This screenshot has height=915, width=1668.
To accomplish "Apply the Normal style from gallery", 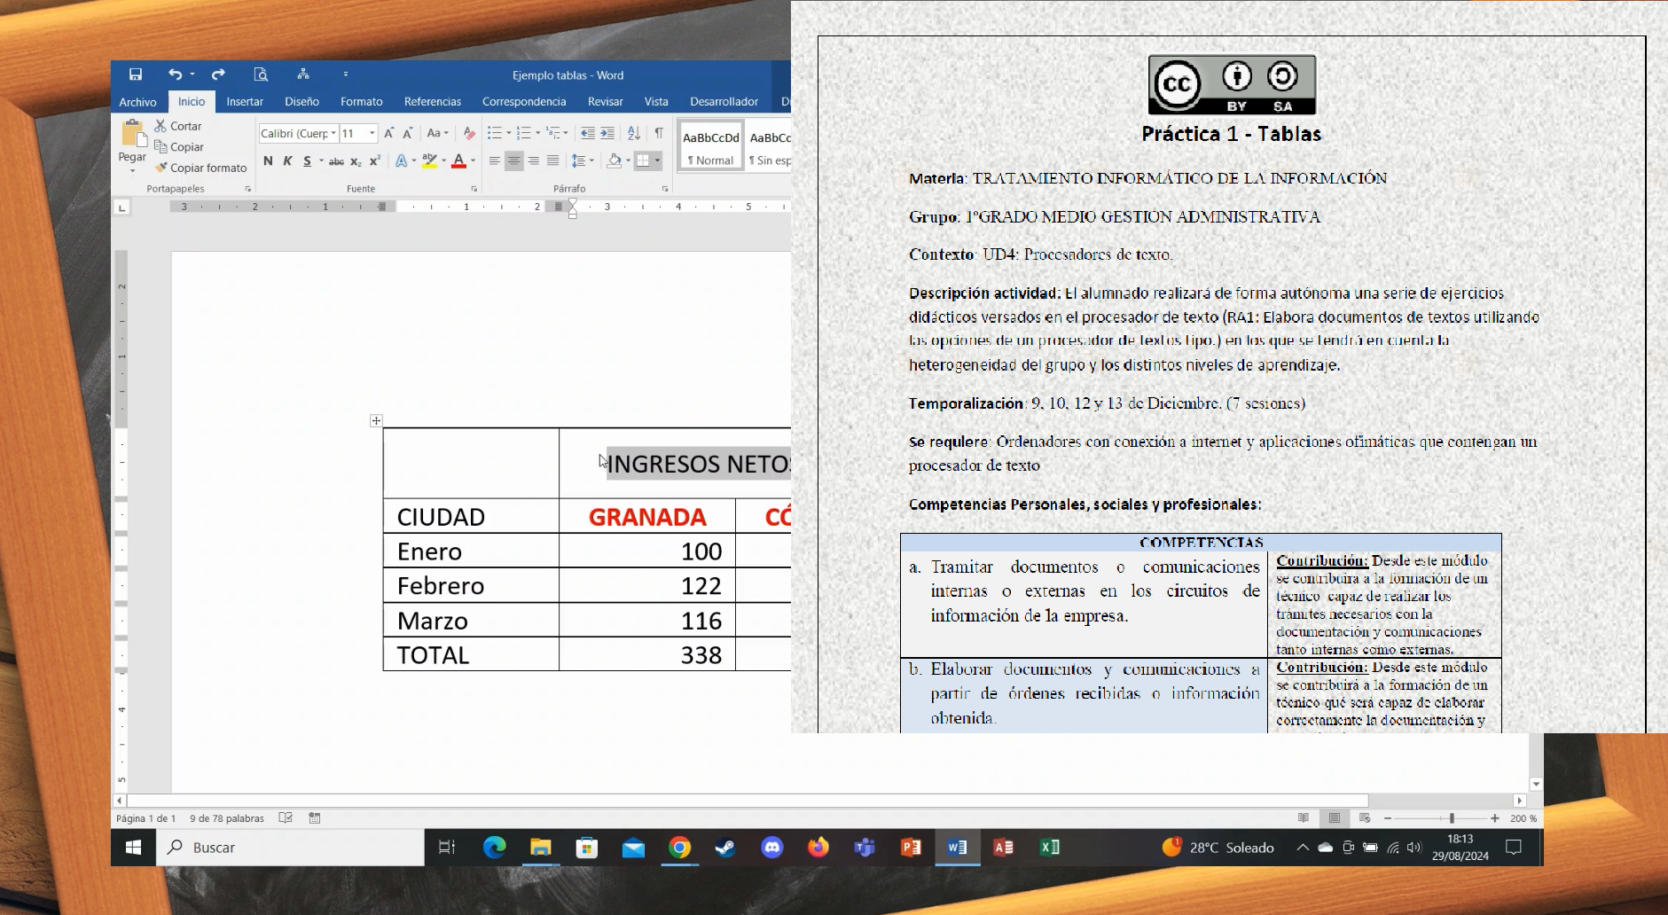I will pyautogui.click(x=710, y=146).
